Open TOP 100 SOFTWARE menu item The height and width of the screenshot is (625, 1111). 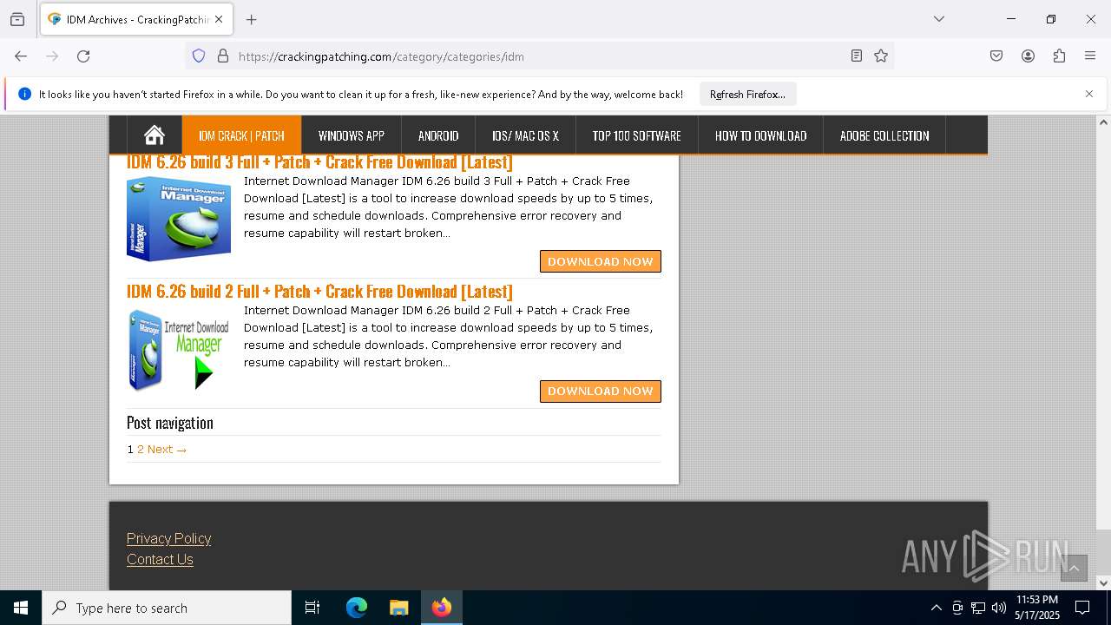coord(636,135)
